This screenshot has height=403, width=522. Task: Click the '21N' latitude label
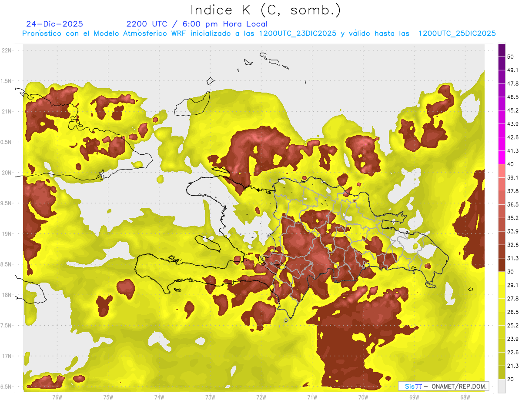click(x=7, y=111)
